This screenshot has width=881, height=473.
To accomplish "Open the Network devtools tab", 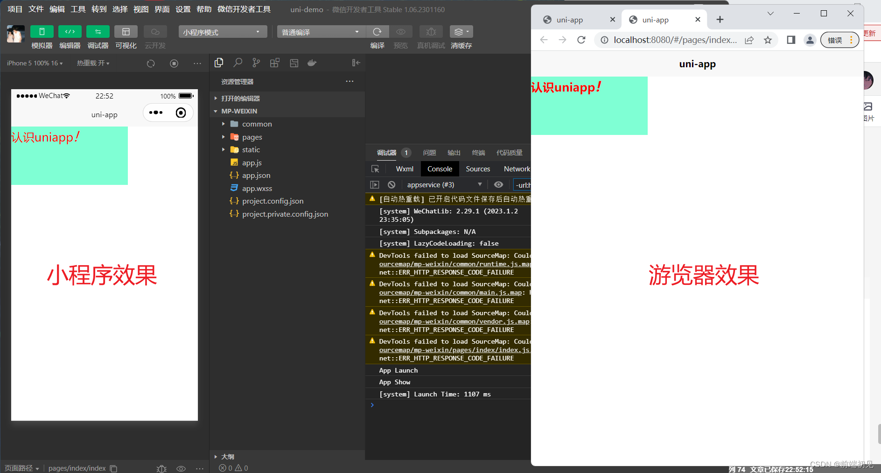I will coord(516,169).
